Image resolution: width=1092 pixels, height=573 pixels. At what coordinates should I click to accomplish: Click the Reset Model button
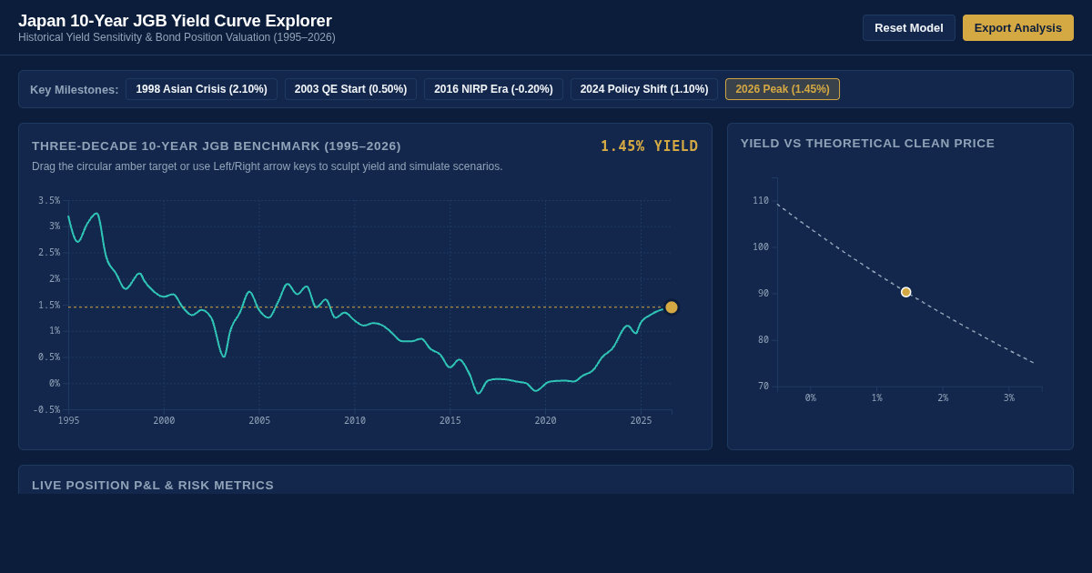coord(908,27)
